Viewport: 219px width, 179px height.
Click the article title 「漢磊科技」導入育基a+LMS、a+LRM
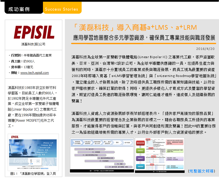pyautogui.click(x=135, y=27)
